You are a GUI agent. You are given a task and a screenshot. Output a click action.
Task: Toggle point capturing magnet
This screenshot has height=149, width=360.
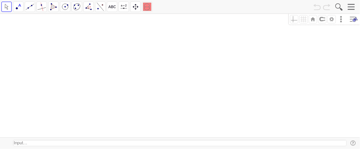pos(322,19)
